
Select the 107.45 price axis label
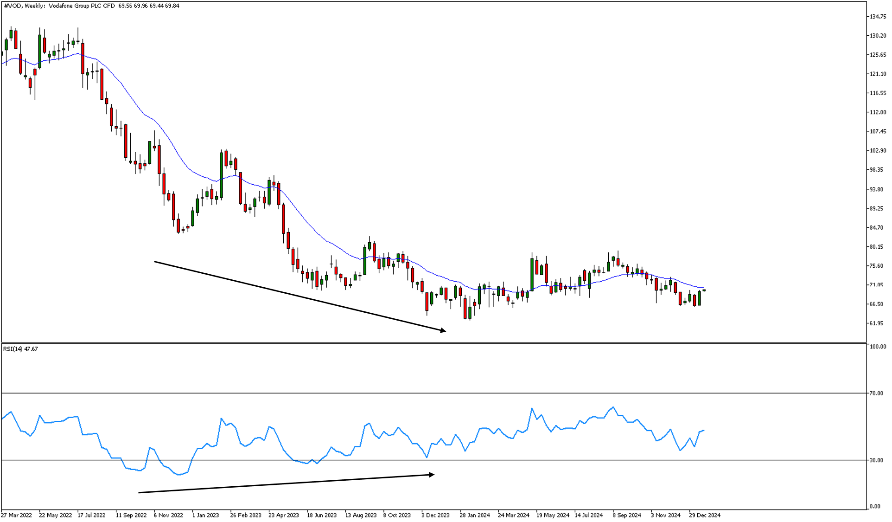point(878,132)
